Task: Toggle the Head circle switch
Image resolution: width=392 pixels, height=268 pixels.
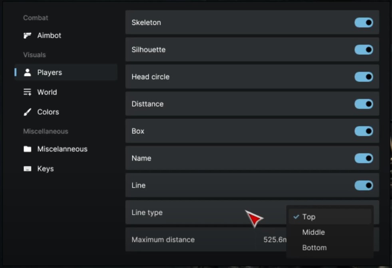Action: pos(364,77)
